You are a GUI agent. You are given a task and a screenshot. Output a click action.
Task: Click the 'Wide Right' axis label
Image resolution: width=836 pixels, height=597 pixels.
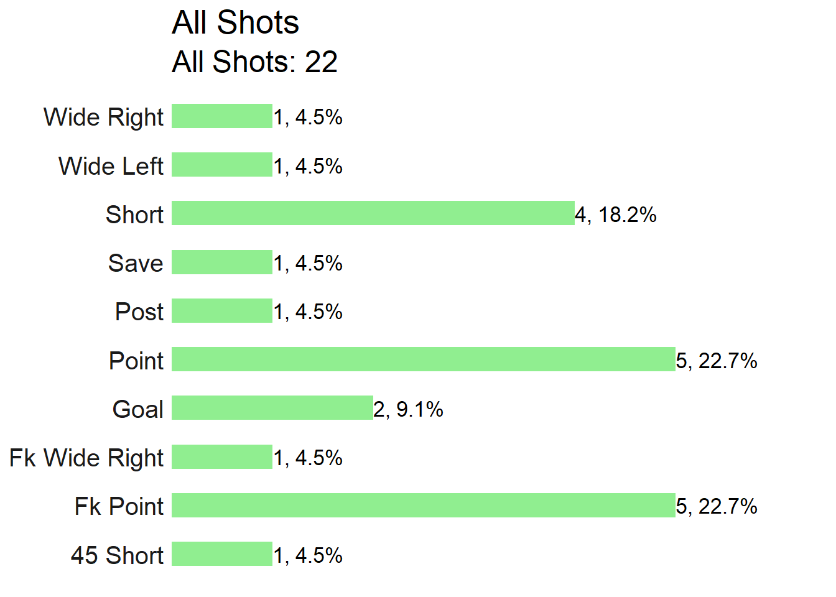(x=104, y=118)
